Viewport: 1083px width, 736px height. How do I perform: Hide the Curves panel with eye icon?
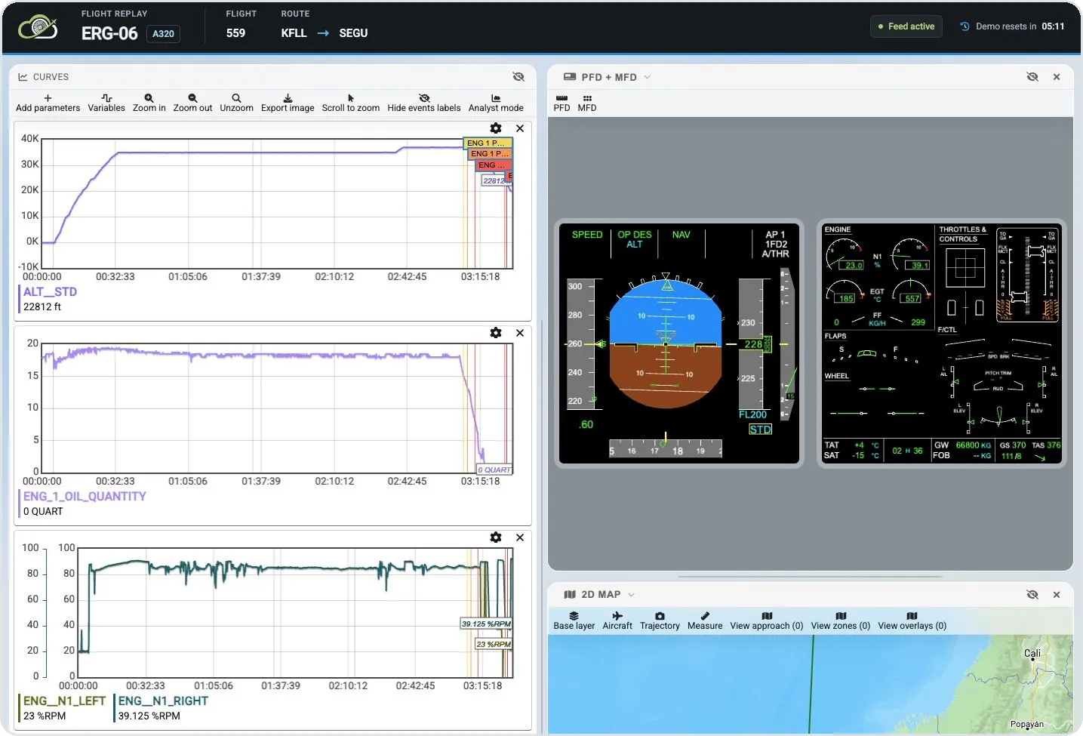(x=518, y=77)
